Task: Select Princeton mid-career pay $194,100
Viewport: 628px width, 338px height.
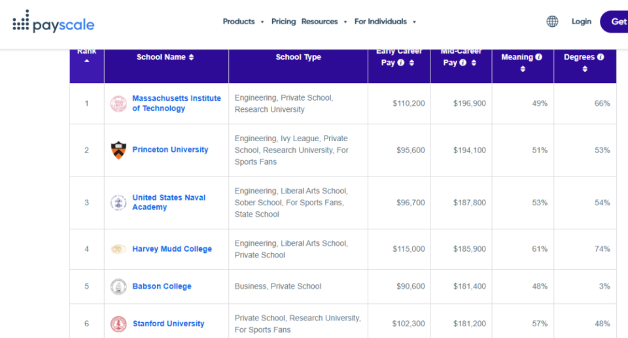Action: click(470, 150)
